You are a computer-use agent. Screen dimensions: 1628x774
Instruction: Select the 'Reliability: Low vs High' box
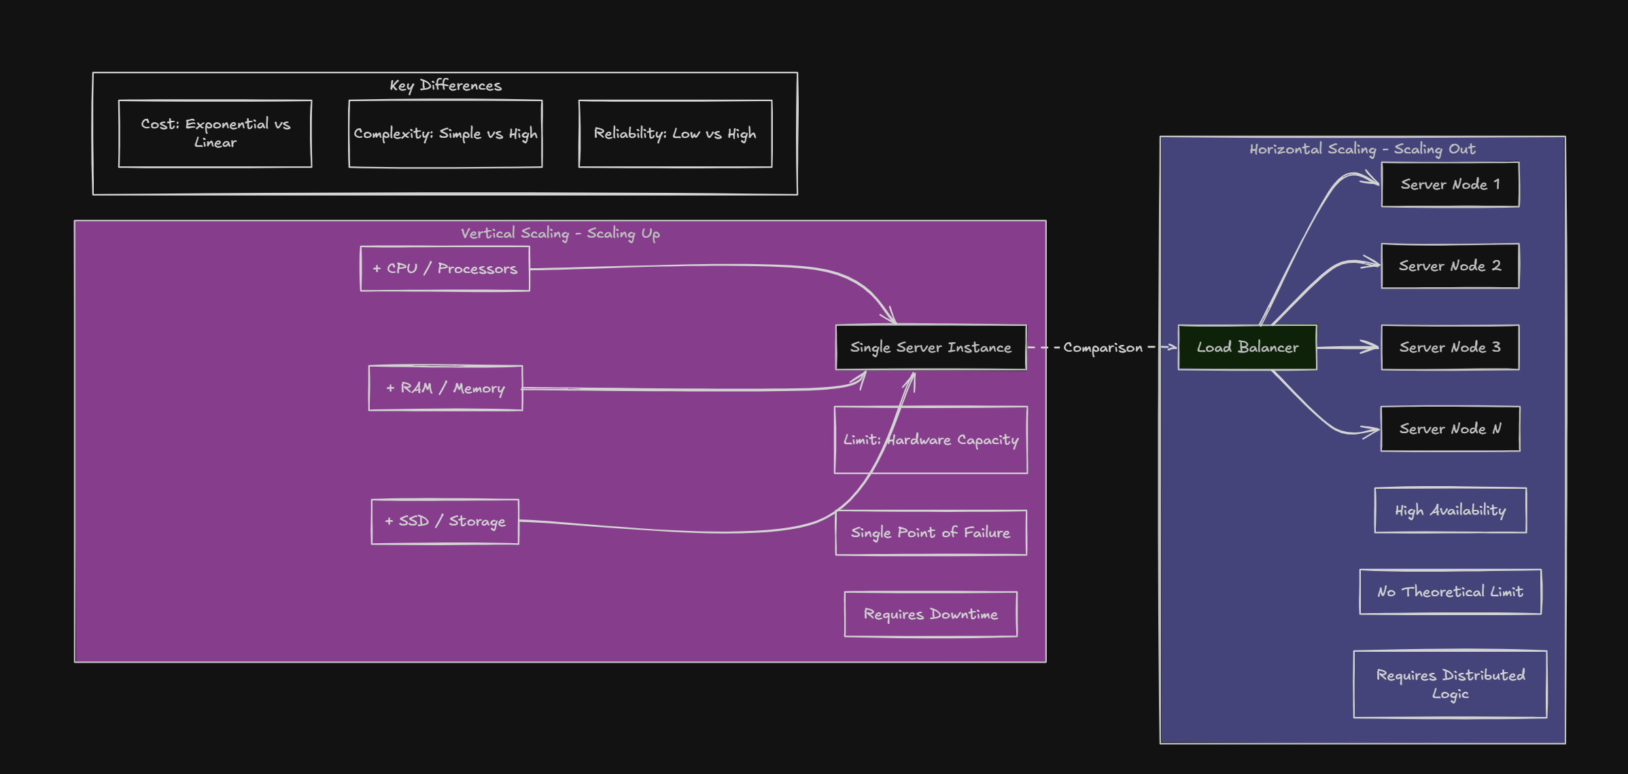[x=675, y=134]
